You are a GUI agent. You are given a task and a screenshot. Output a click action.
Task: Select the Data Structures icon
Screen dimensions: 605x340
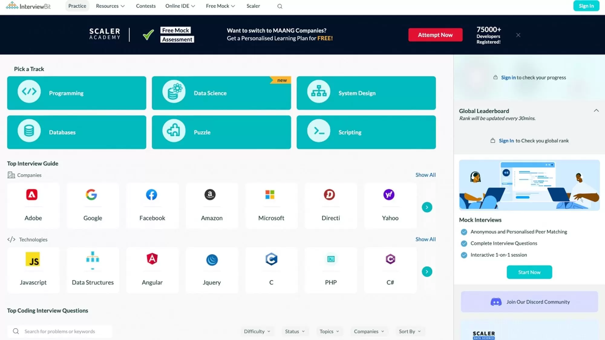coord(93,260)
